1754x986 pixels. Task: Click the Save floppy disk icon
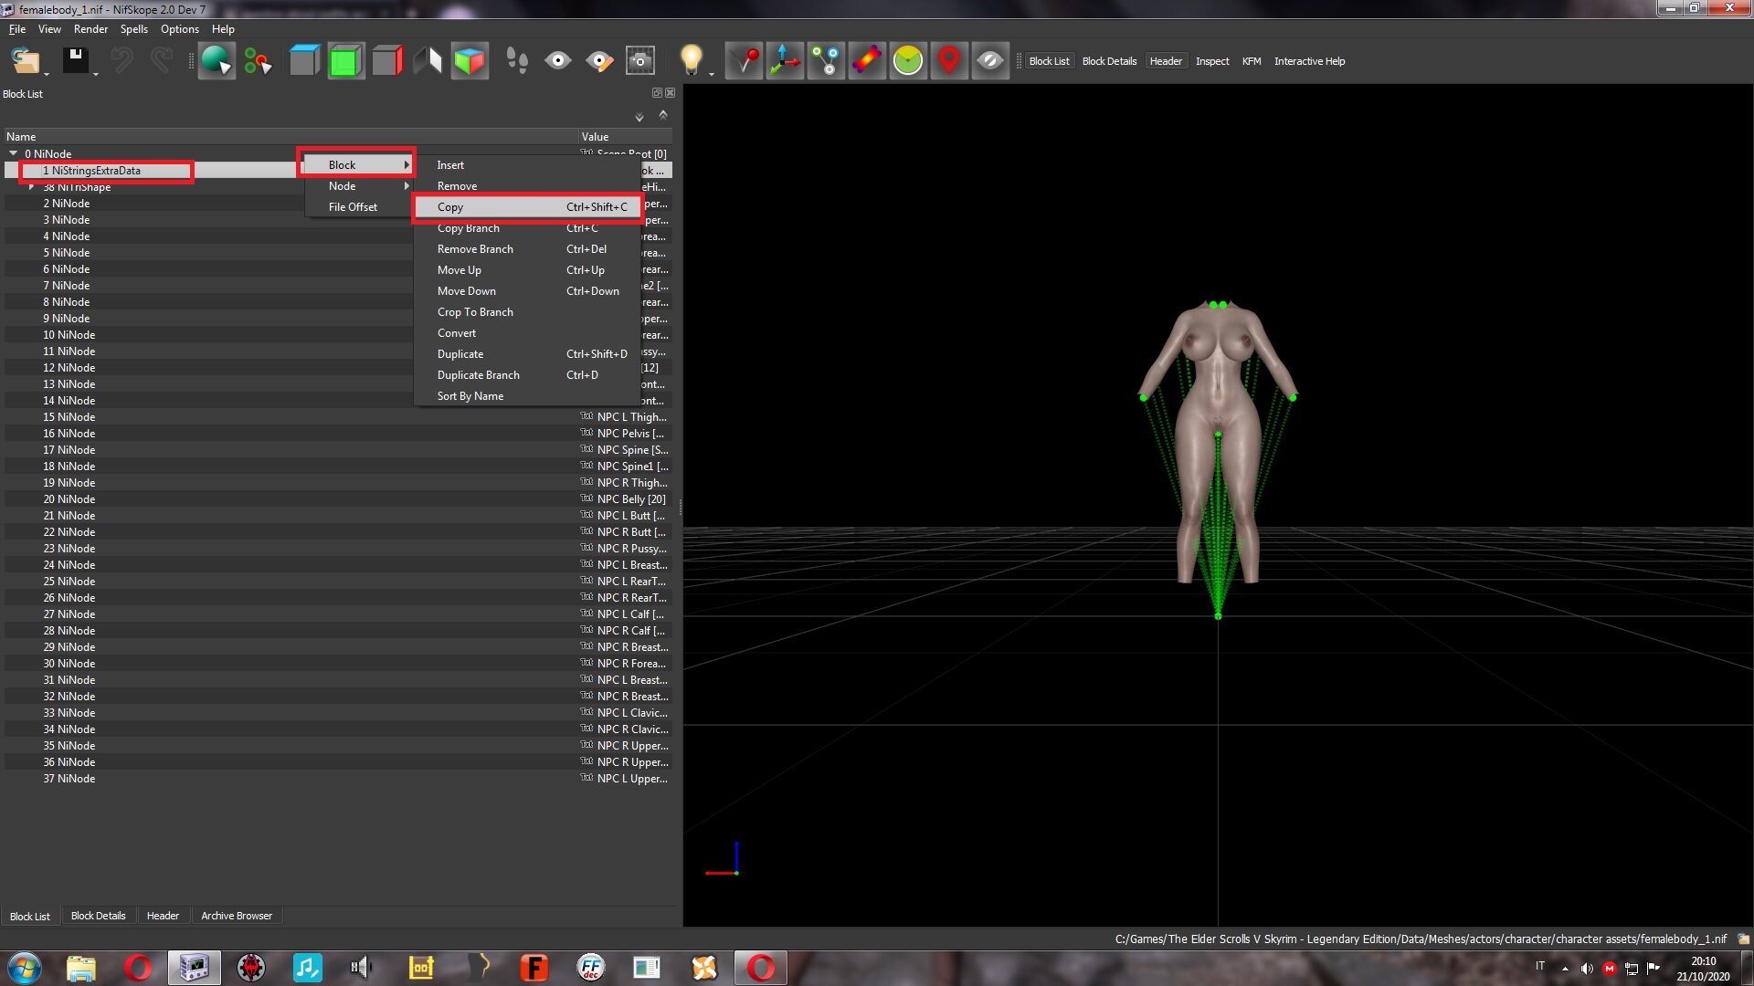click(x=75, y=61)
